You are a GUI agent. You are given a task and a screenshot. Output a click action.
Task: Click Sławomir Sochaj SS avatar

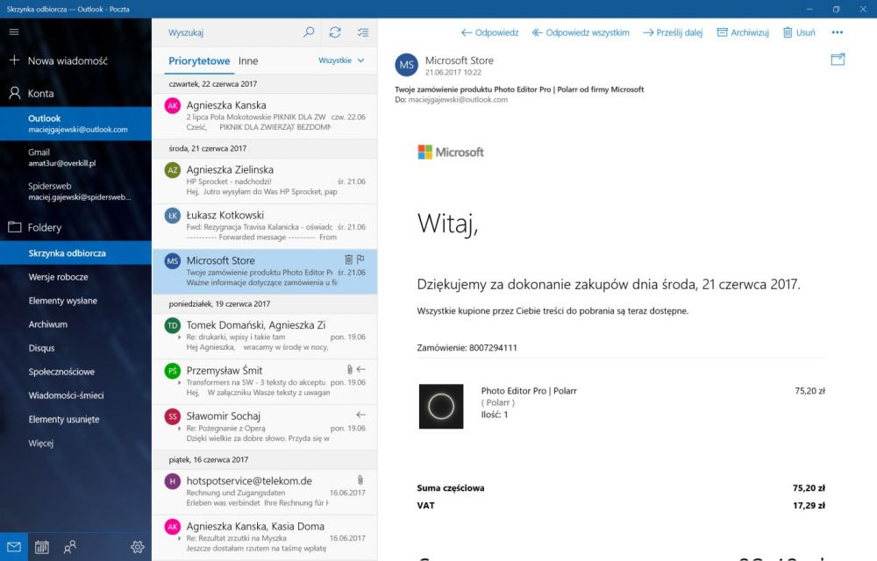click(173, 416)
